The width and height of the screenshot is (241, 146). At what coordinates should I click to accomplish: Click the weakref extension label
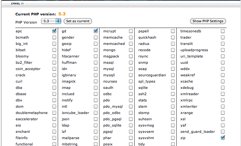point(188,75)
